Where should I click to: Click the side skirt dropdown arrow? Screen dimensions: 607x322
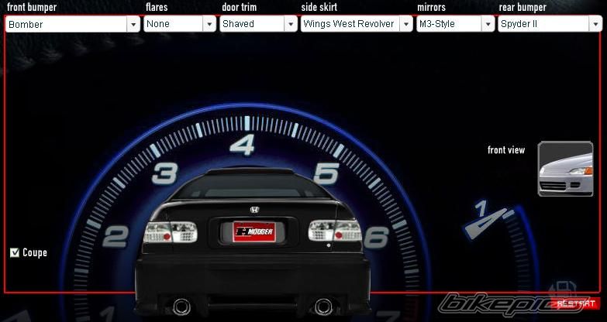(405, 24)
